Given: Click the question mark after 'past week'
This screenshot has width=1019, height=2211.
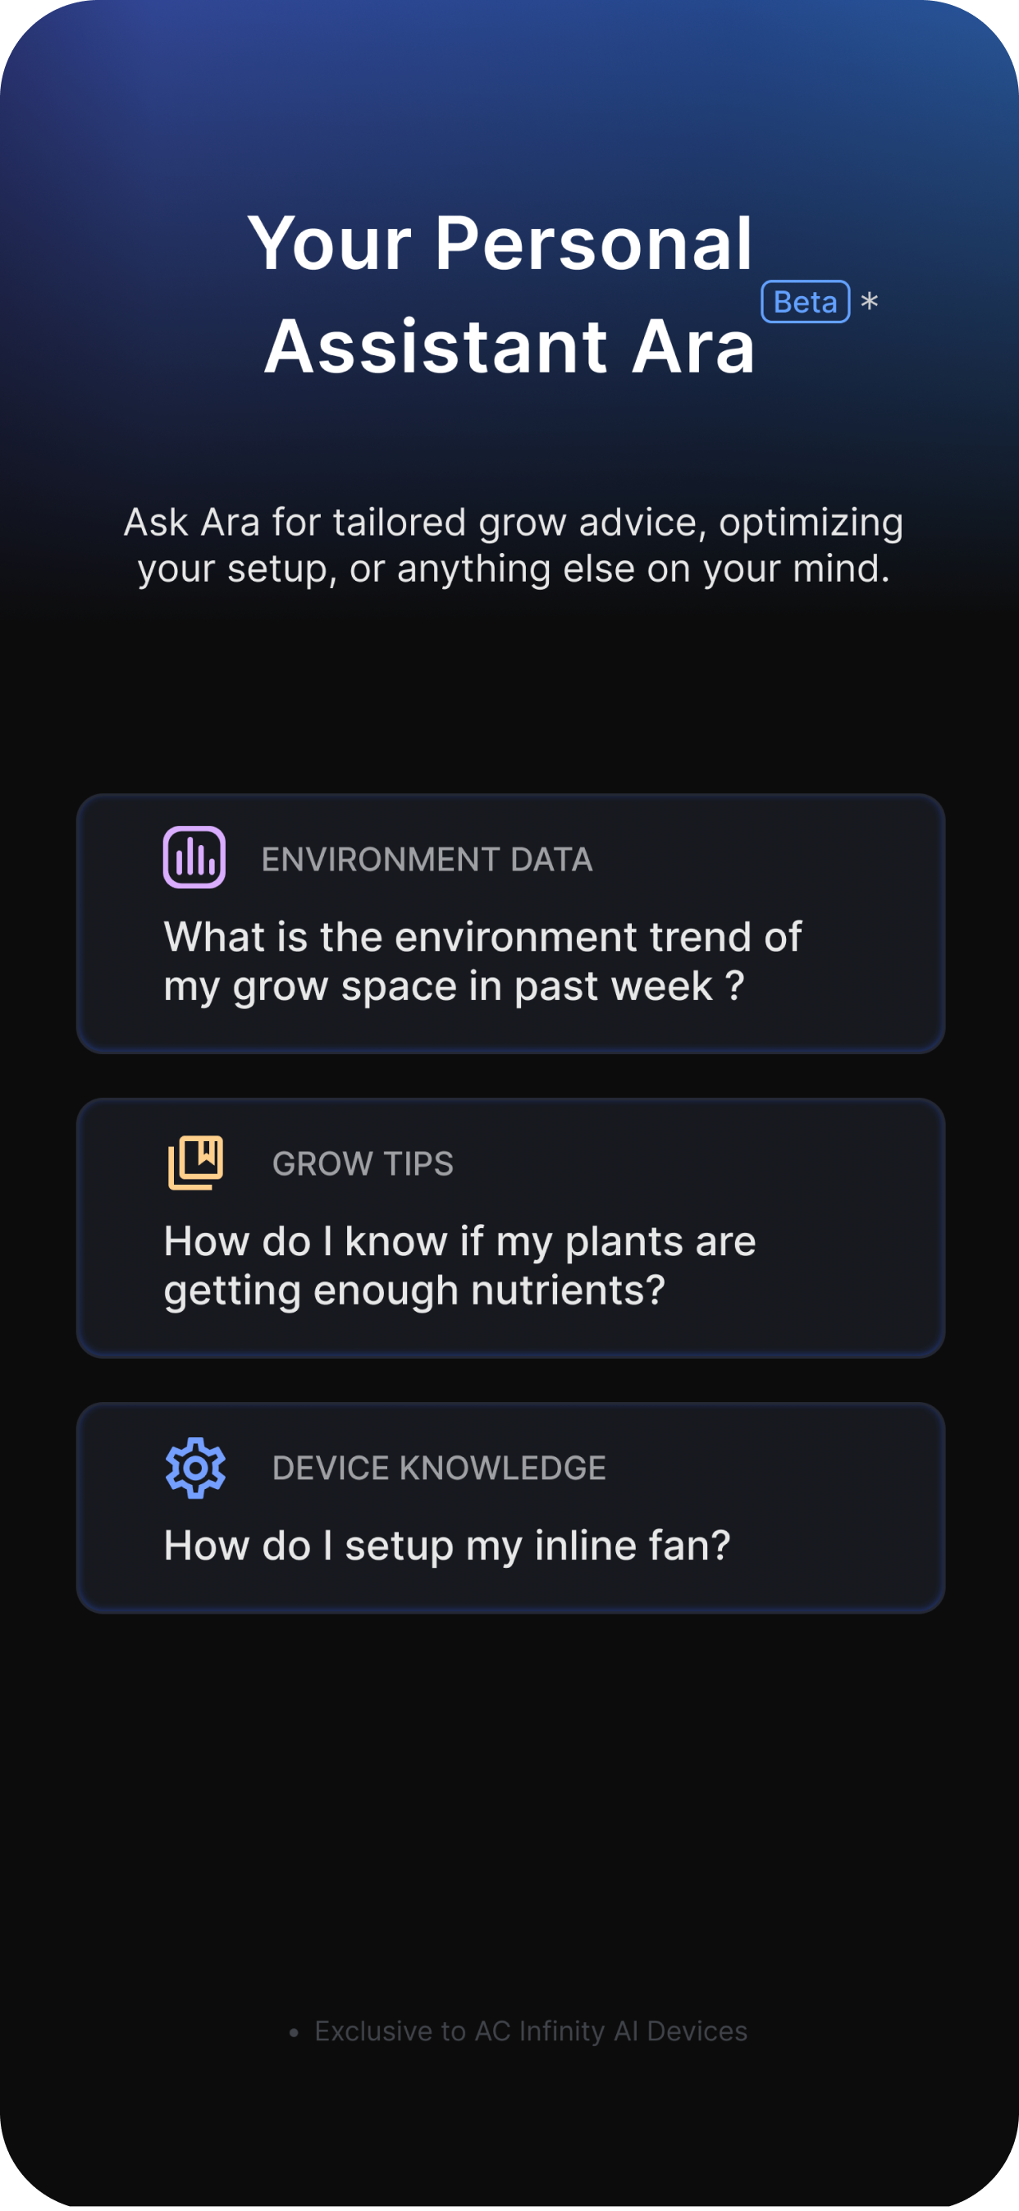Looking at the screenshot, I should 734,985.
